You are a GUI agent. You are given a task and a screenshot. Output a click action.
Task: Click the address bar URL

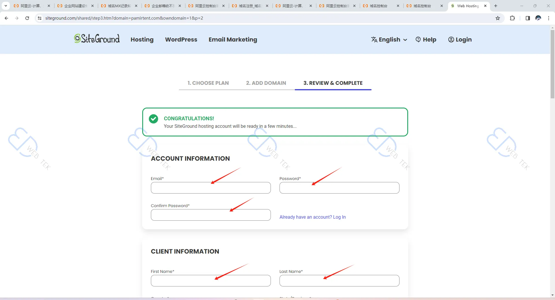click(124, 18)
